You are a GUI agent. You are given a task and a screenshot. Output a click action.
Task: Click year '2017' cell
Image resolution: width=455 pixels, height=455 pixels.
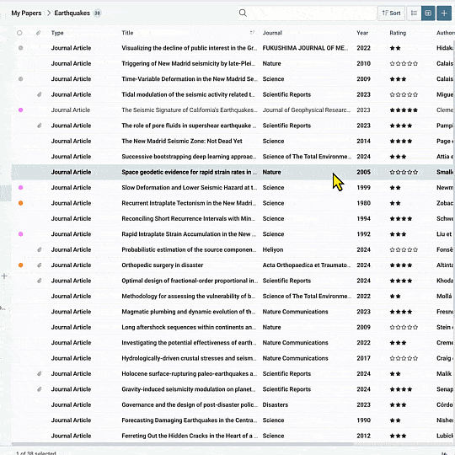[x=364, y=358]
